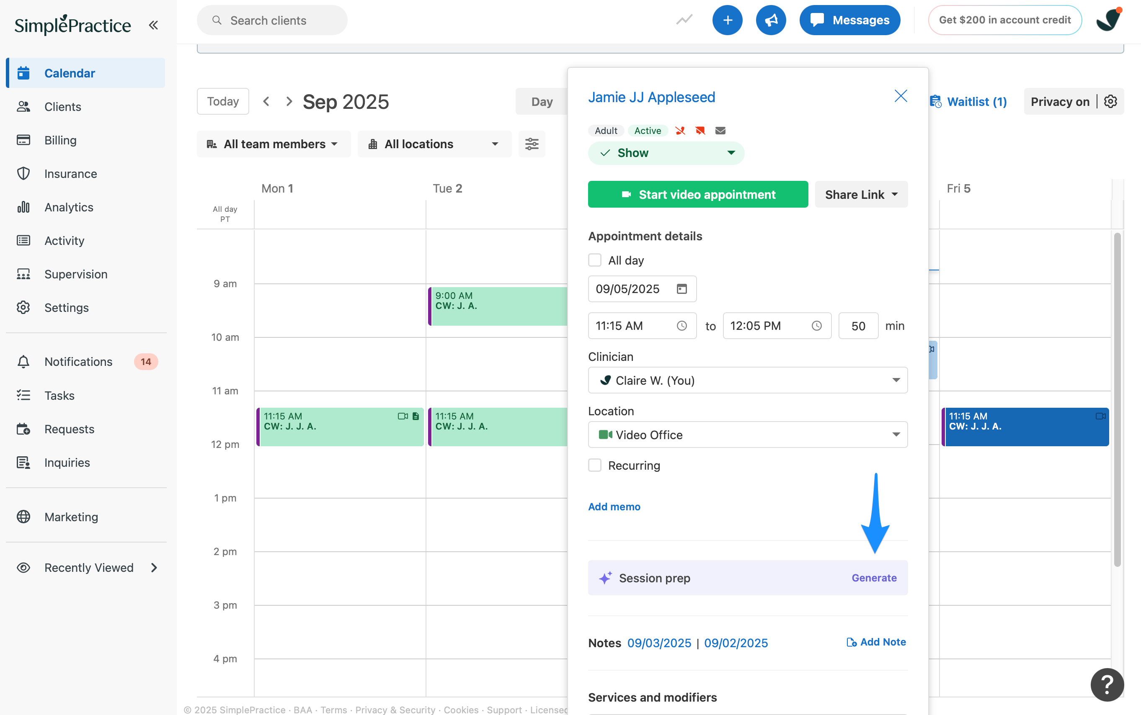Click the email envelope status icon
Viewport: 1141px width, 715px height.
(720, 131)
